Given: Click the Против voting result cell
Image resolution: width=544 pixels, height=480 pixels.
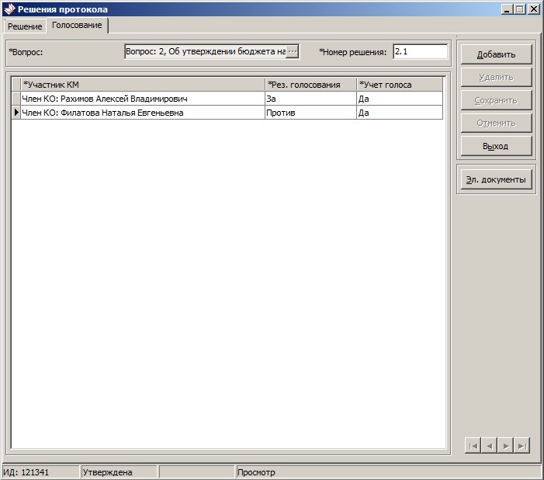Looking at the screenshot, I should pyautogui.click(x=311, y=113).
